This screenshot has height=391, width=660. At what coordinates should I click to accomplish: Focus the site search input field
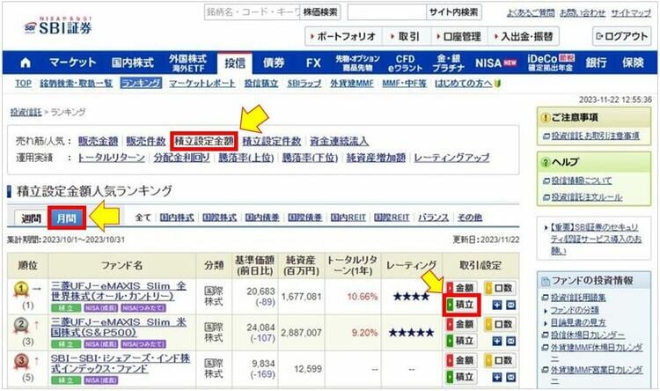pyautogui.click(x=387, y=12)
